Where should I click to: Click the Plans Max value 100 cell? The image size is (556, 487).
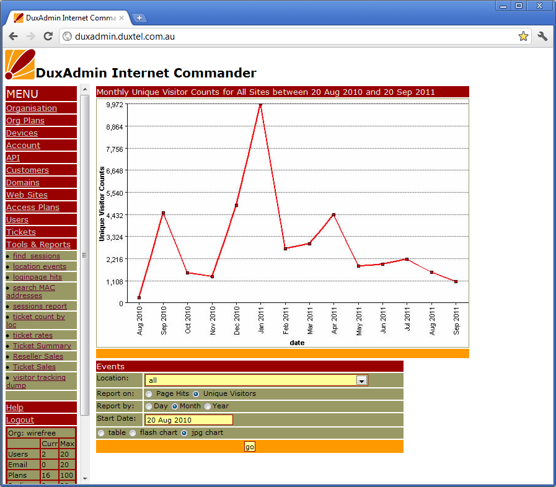(67, 475)
